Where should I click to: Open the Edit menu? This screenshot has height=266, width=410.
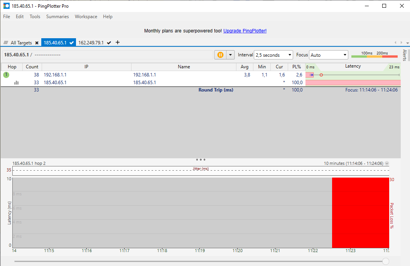point(20,17)
